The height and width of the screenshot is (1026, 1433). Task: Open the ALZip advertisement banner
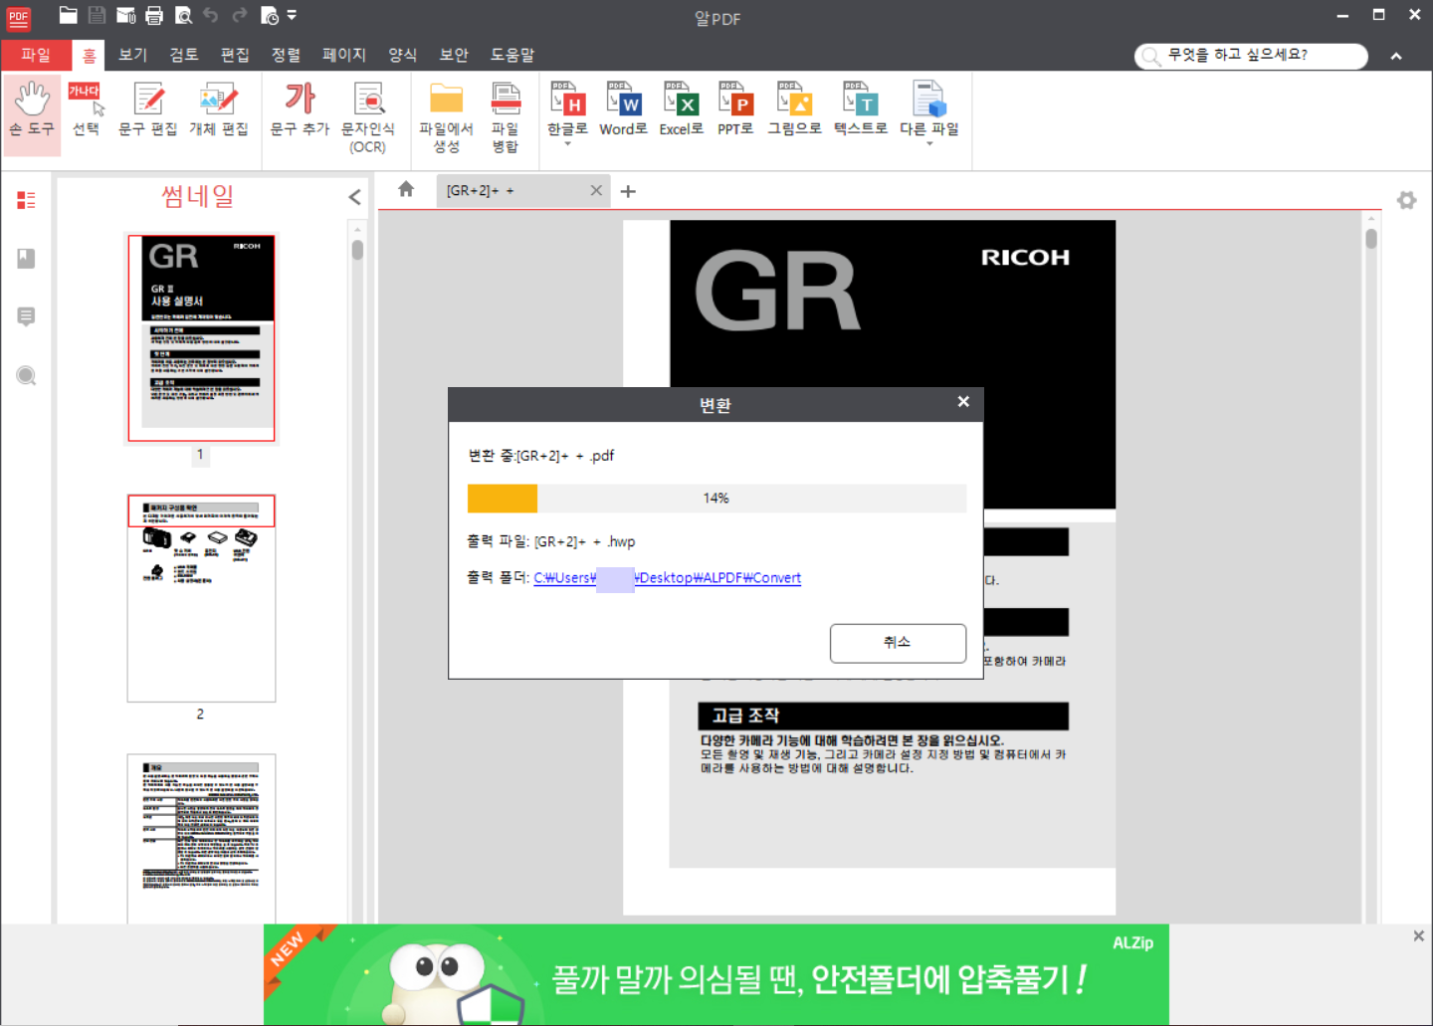coord(716,974)
